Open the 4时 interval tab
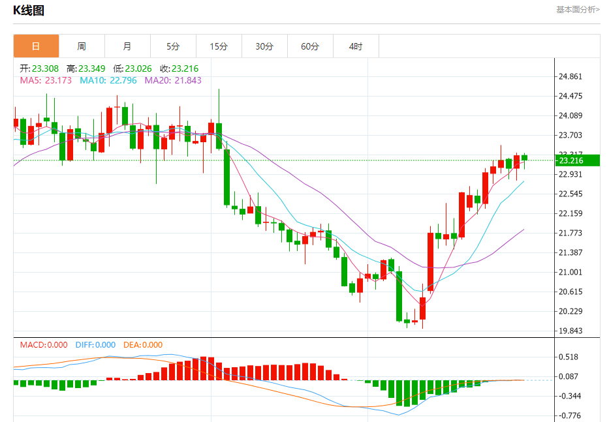Image resolution: width=609 pixels, height=422 pixels. (356, 46)
